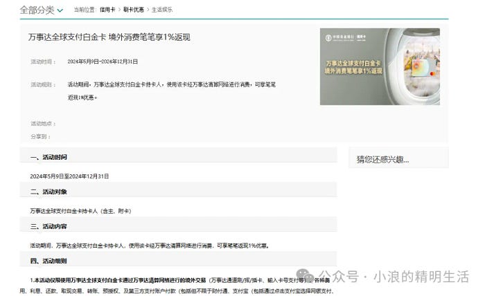Click the 活动地点： label
This screenshot has width=485, height=296.
coord(43,124)
